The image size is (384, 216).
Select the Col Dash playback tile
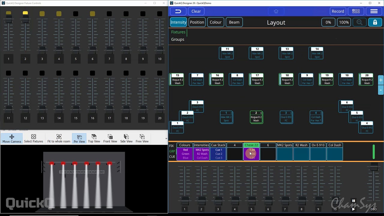click(x=334, y=151)
